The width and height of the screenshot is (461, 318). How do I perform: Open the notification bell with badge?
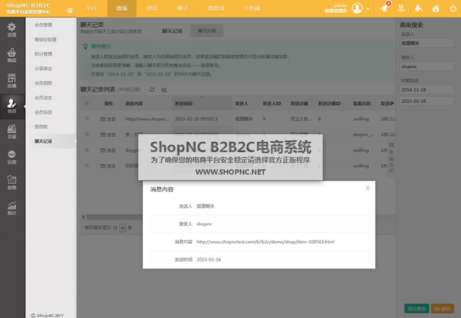click(384, 8)
